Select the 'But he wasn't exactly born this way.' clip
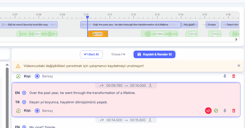This screenshot has height=128, width=245. 28,25
